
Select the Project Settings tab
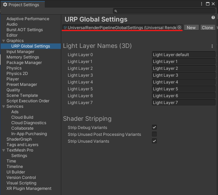tap(23, 4)
